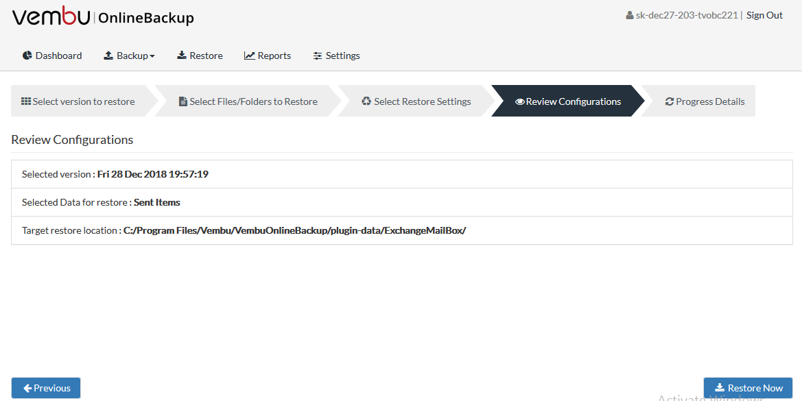
Task: Open the Reports menu item
Action: 268,56
